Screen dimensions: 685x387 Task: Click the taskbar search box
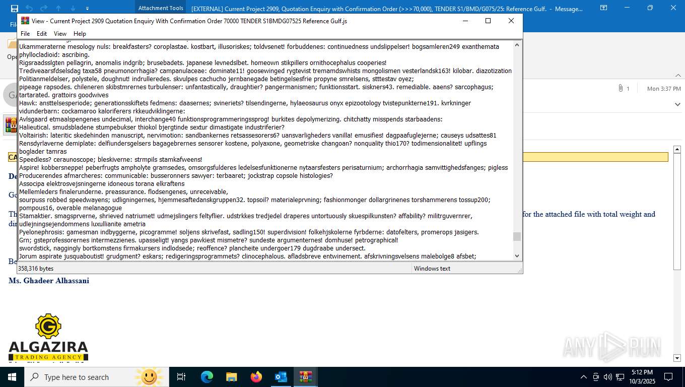(x=97, y=377)
